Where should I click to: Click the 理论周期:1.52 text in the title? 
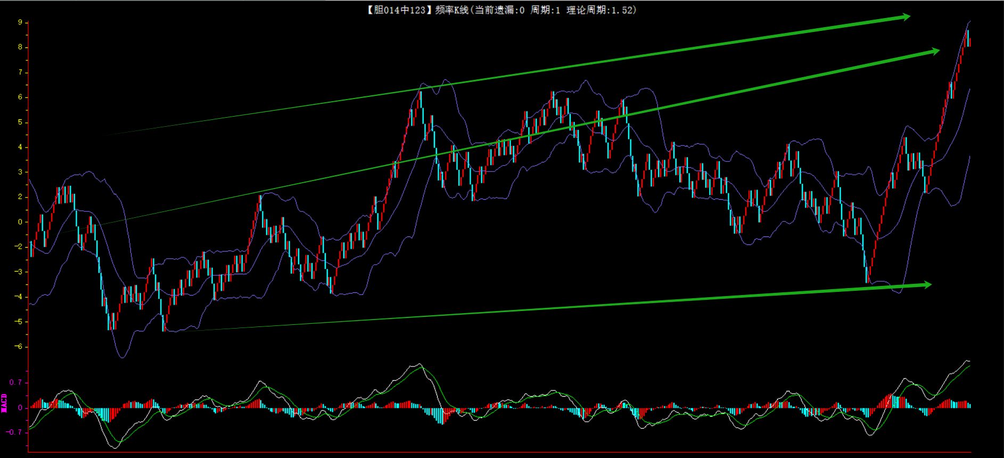[x=601, y=10]
